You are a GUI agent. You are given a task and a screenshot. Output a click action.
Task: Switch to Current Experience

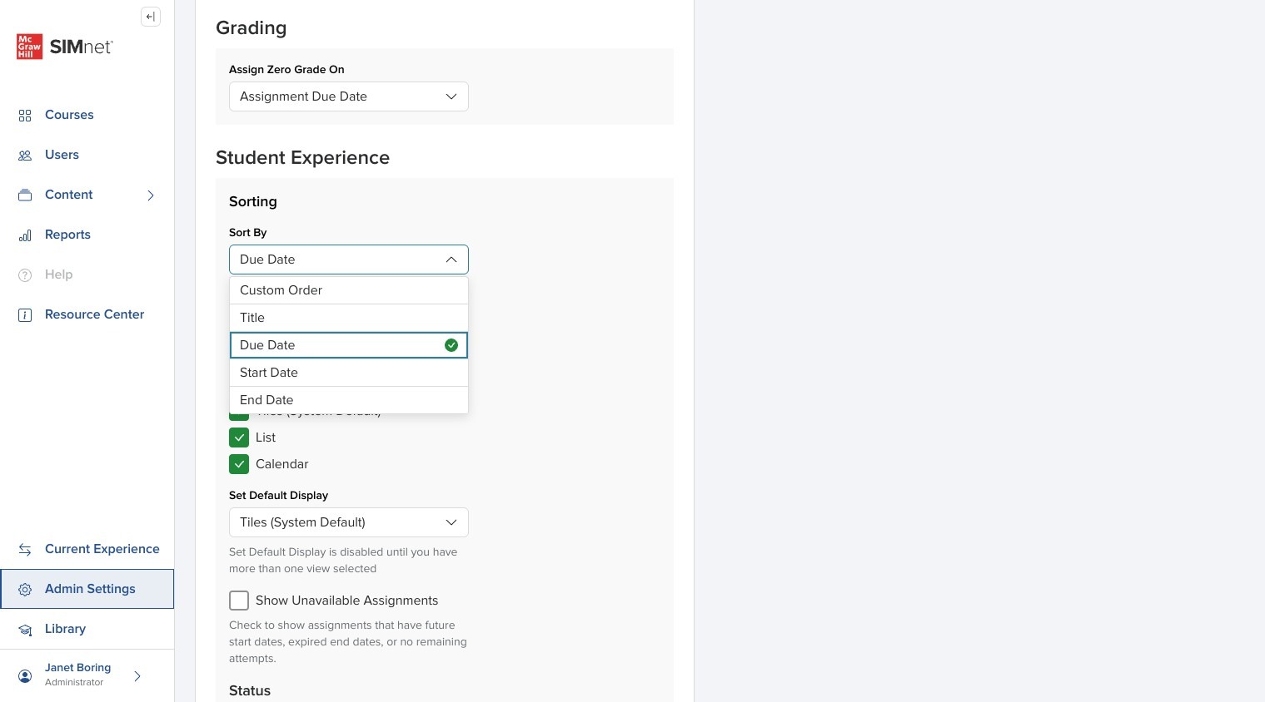tap(102, 549)
